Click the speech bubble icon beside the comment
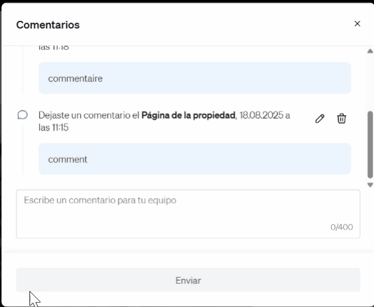This screenshot has width=374, height=307. click(23, 115)
